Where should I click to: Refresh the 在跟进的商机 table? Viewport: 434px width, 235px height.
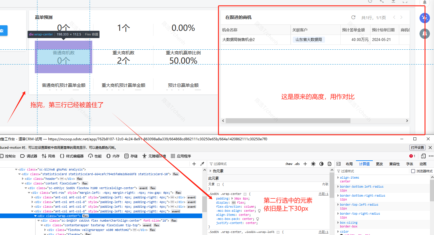click(353, 17)
